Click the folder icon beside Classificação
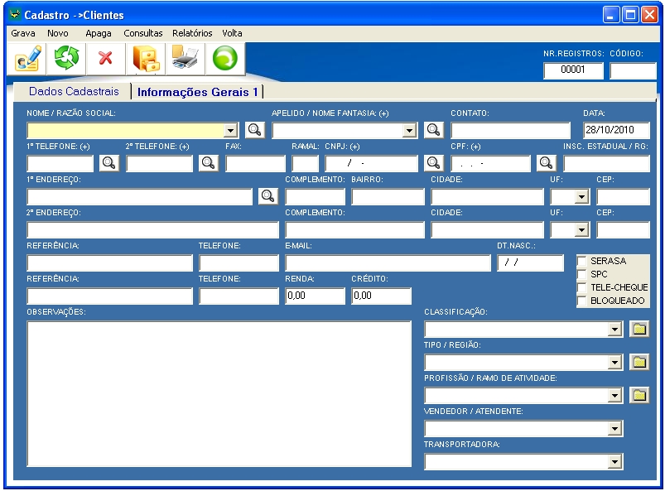The height and width of the screenshot is (491, 665). pyautogui.click(x=638, y=329)
